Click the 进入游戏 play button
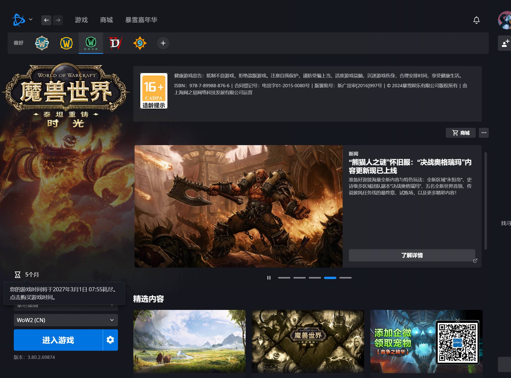This screenshot has width=511, height=378. click(58, 340)
